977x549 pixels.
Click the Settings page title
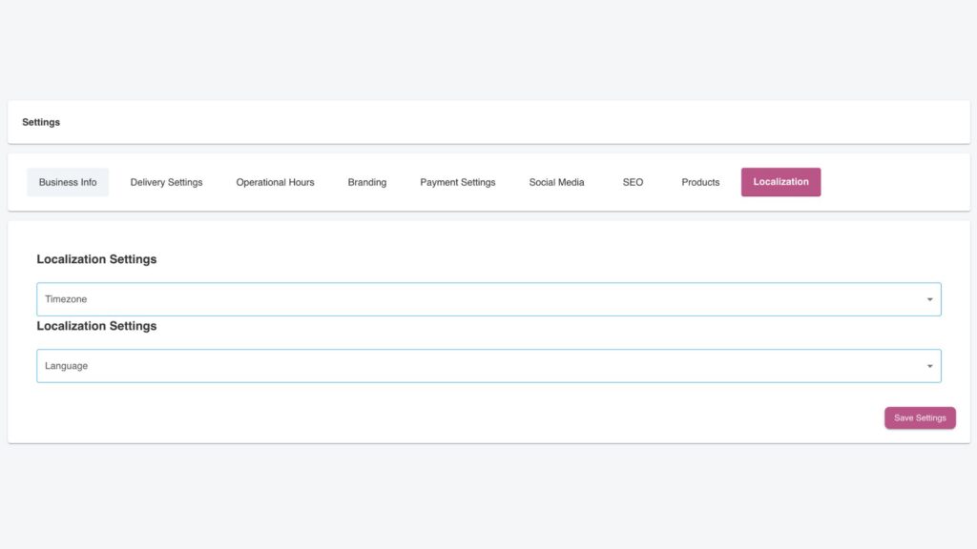pos(41,123)
